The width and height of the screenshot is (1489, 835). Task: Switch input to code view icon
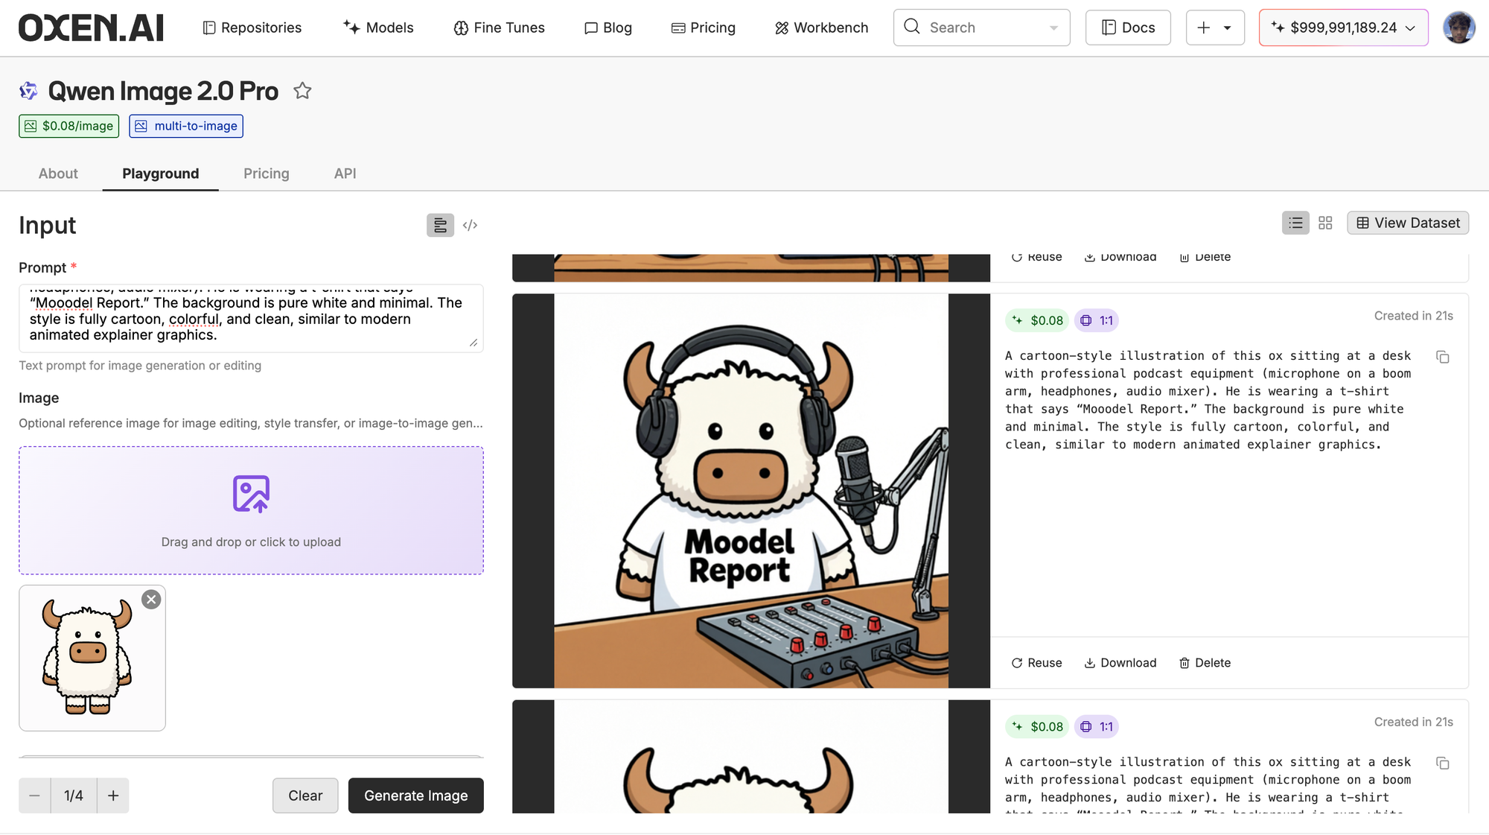tap(470, 225)
